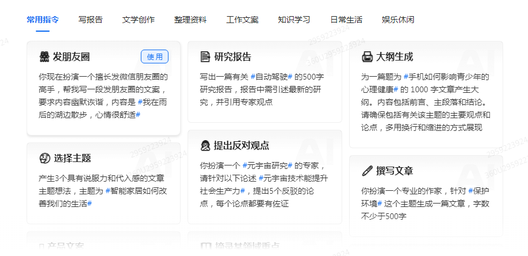Click the #自动驾驶# placeholder text
This screenshot has width=528, height=256.
(271, 77)
